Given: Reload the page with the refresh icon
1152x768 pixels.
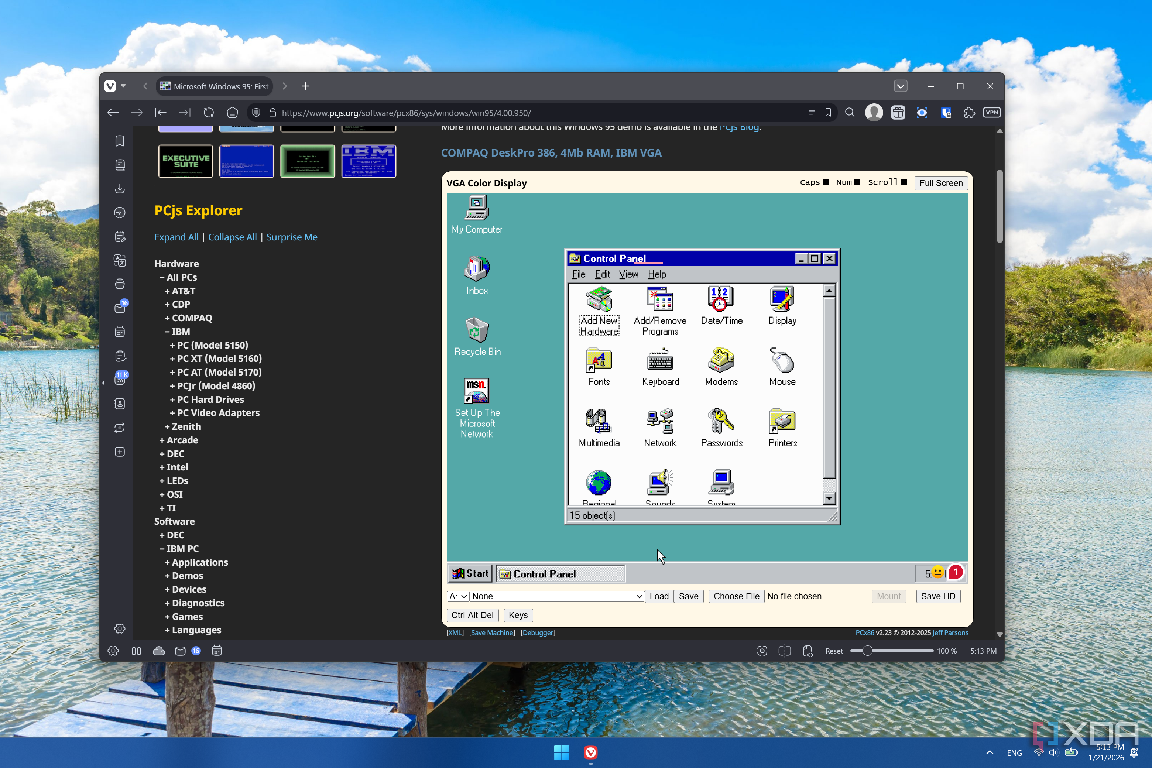Looking at the screenshot, I should (209, 113).
